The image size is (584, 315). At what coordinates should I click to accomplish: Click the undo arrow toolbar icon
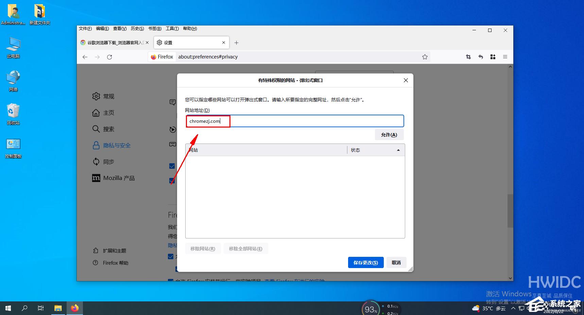point(481,57)
